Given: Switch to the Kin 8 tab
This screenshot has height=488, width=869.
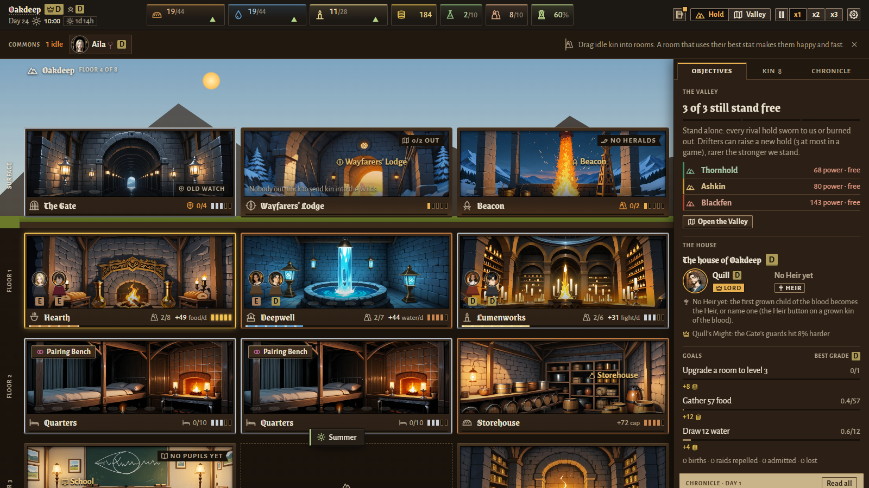Looking at the screenshot, I should (x=772, y=71).
